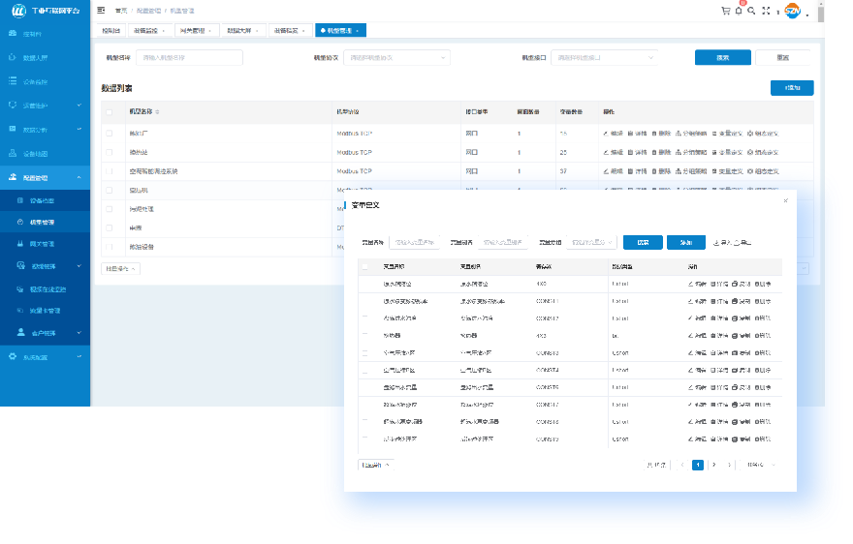
Task: Collapse sidebar with the hamburger icon
Action: click(x=101, y=10)
